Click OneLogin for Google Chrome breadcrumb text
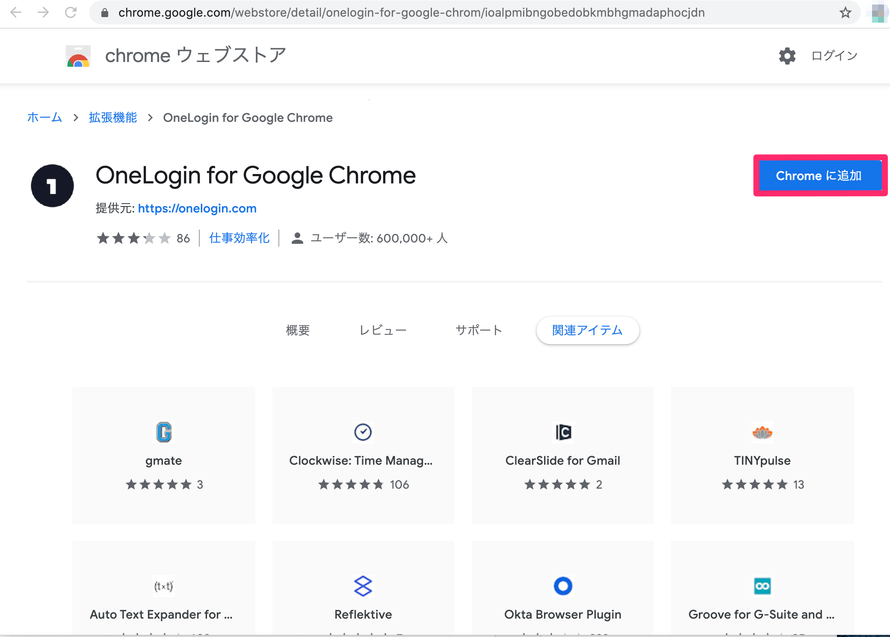 pos(248,118)
